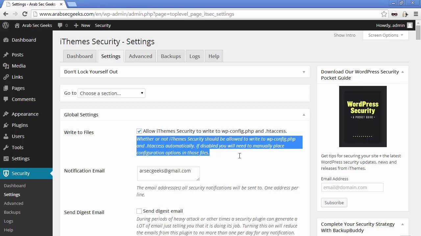421x236 pixels.
Task: Click the Dashboard gauge icon in sidebar
Action: [x=6, y=40]
